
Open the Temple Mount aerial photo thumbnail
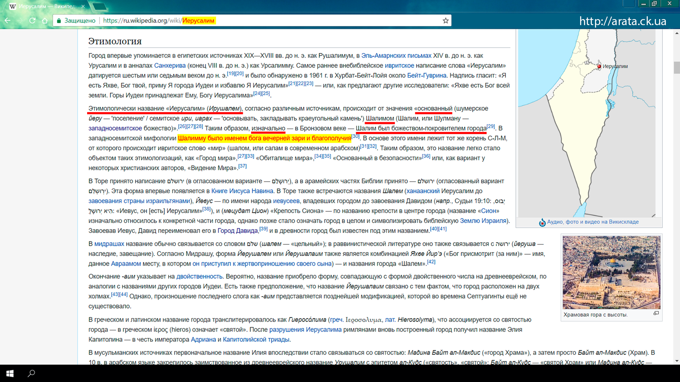(611, 272)
